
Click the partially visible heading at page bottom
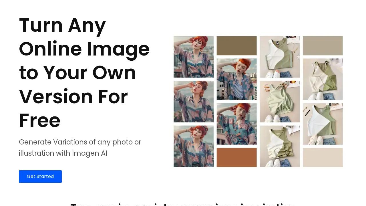coord(183,204)
